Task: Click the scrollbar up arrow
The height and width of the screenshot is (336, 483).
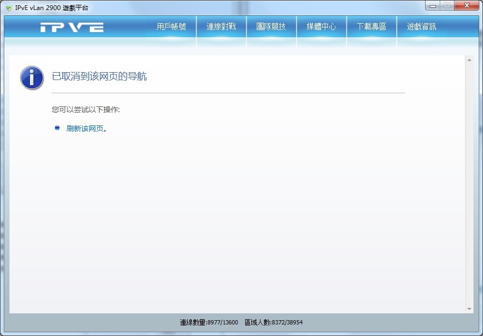Action: (x=469, y=60)
